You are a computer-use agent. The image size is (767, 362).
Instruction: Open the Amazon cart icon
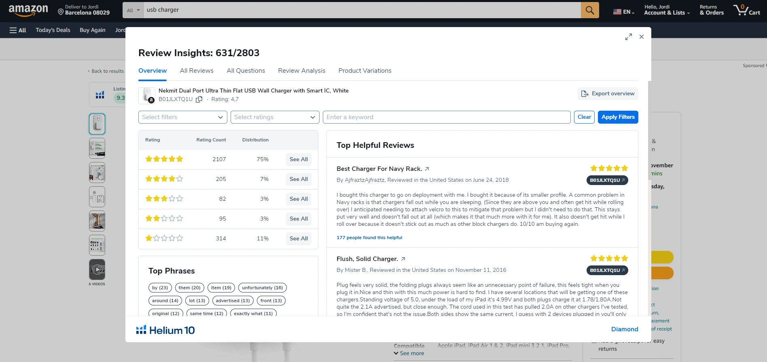[747, 10]
